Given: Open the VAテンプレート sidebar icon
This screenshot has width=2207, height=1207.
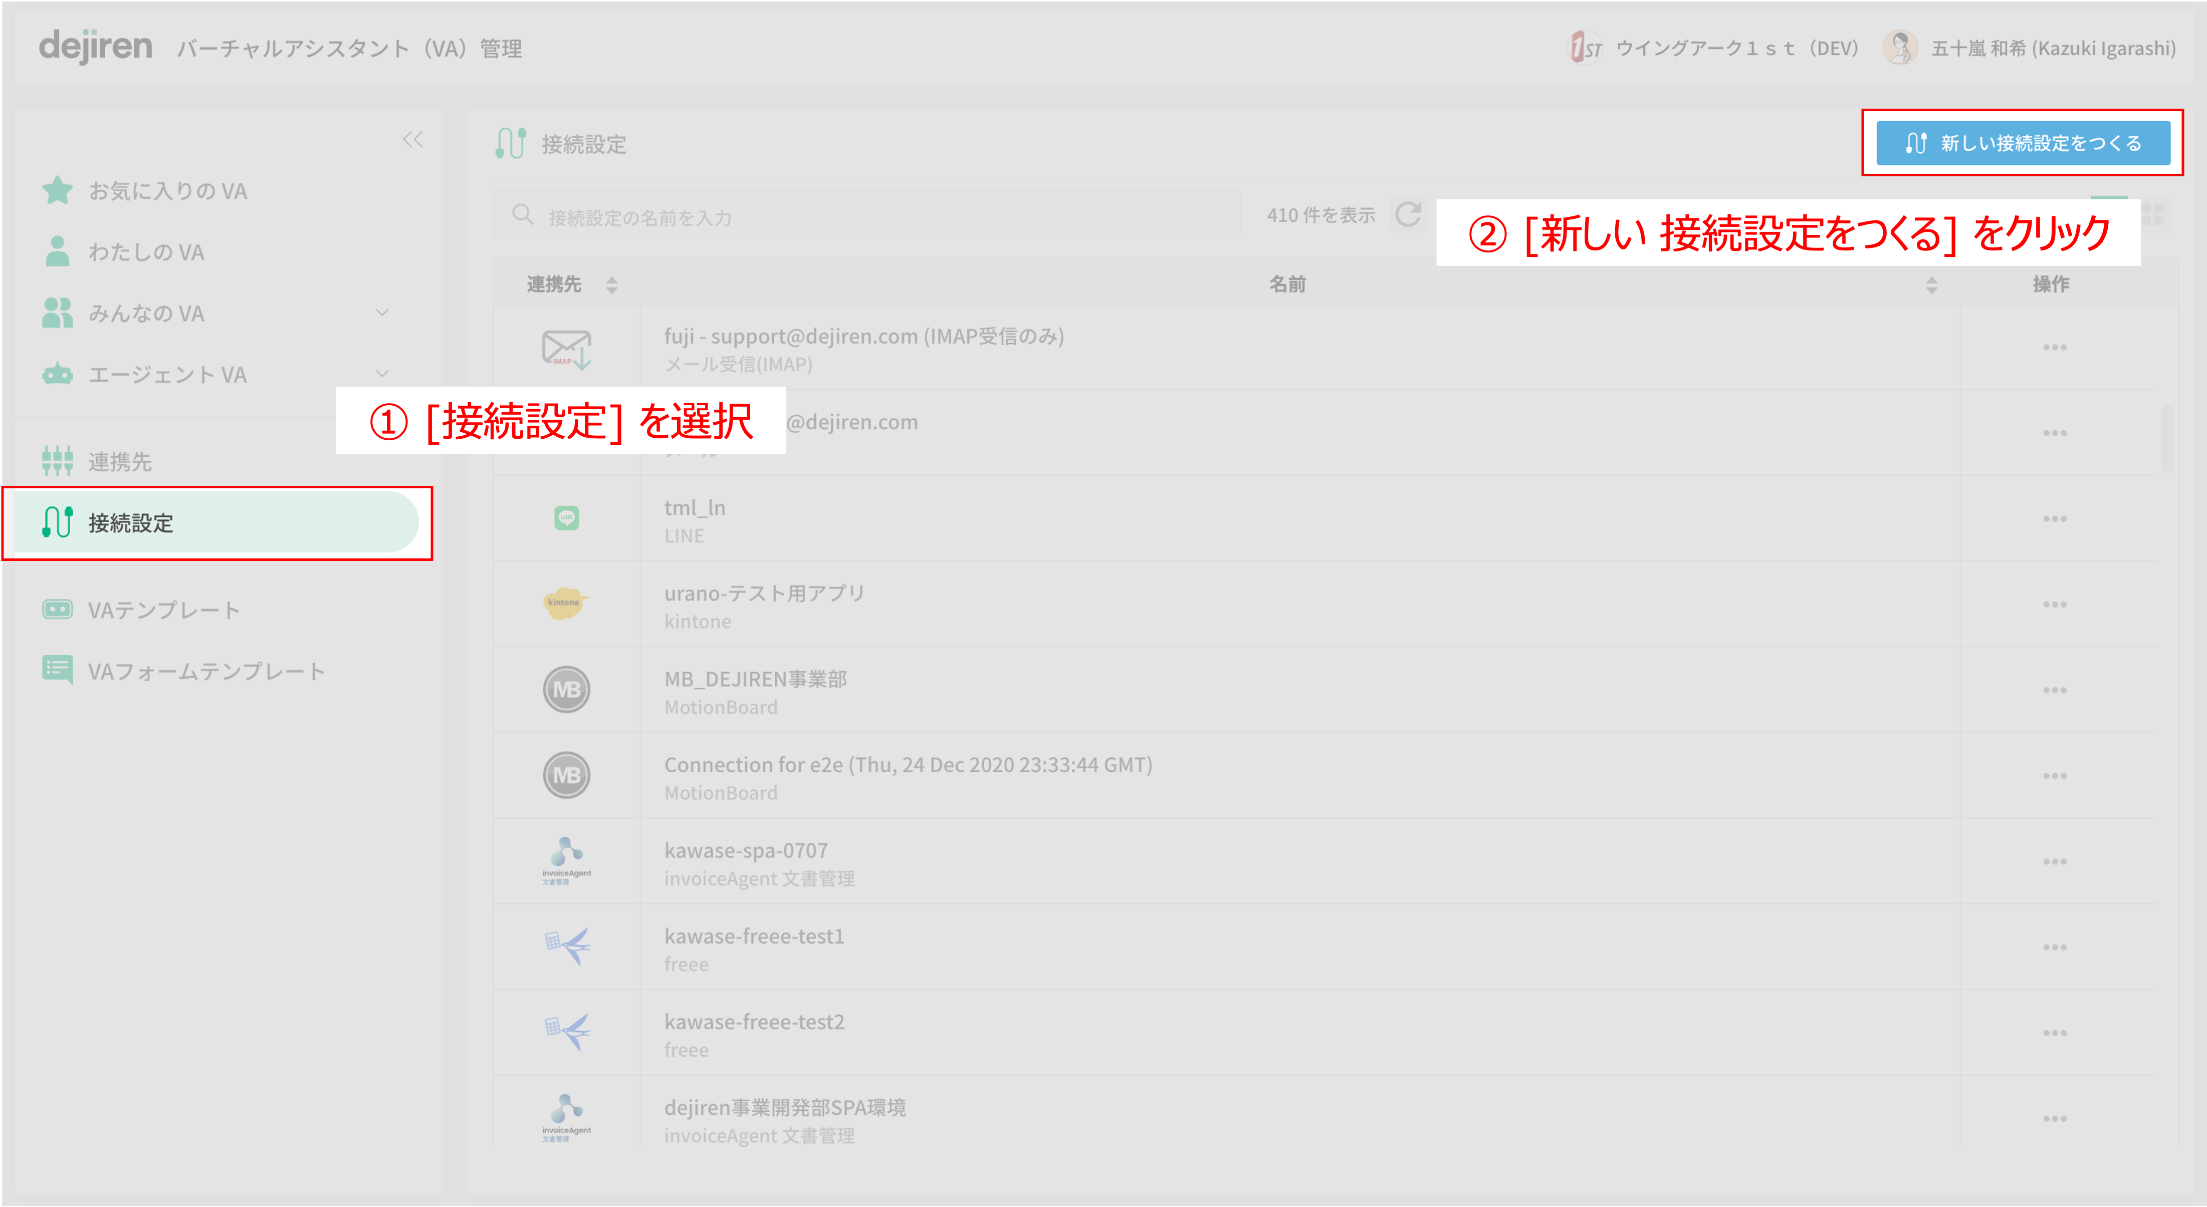Looking at the screenshot, I should (x=58, y=610).
